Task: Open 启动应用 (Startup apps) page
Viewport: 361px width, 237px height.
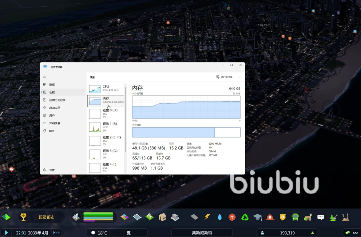Action: [54, 108]
